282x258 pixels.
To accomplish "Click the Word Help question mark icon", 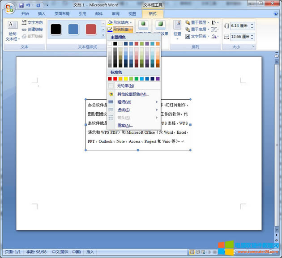I will pos(276,14).
